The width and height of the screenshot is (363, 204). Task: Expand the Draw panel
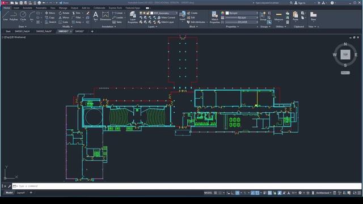coord(23,27)
